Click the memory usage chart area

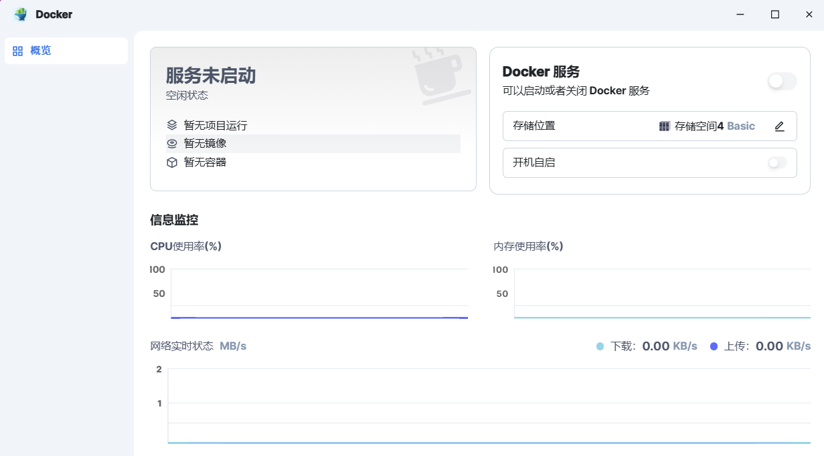(x=662, y=294)
